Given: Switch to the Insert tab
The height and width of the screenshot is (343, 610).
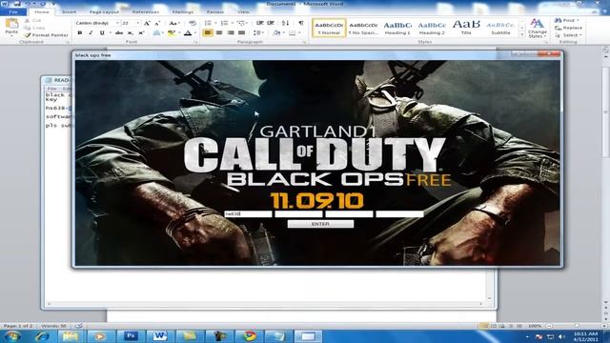Looking at the screenshot, I should (69, 12).
